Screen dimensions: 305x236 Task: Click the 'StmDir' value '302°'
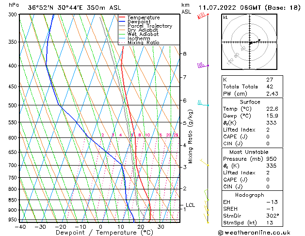pos(273,216)
